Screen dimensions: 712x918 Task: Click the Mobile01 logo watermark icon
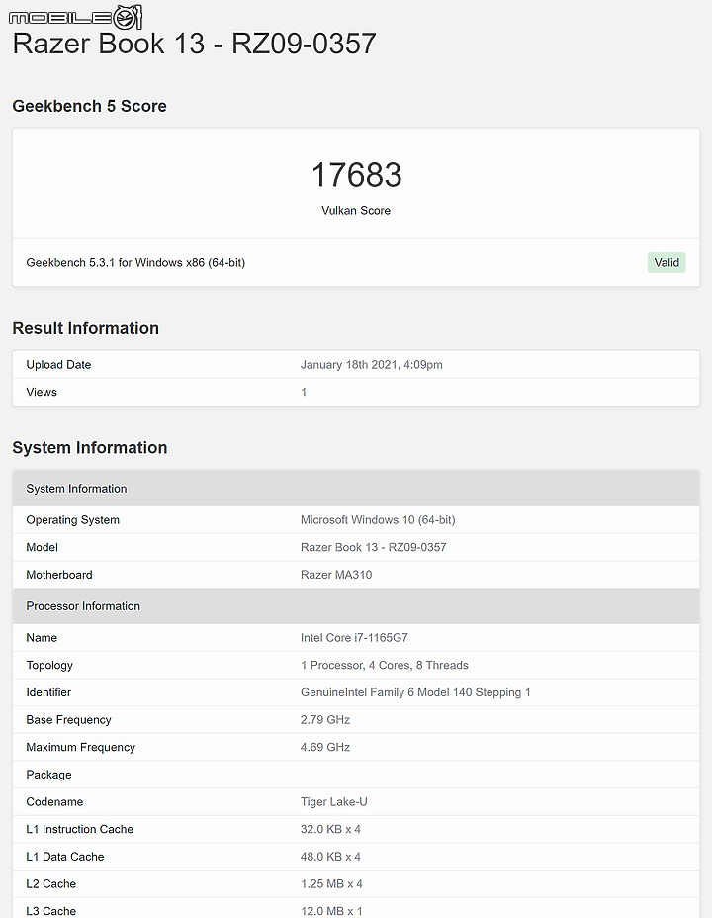75,17
